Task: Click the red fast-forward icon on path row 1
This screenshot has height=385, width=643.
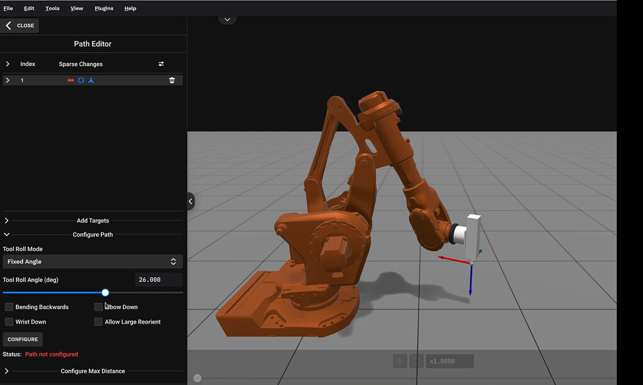Action: tap(70, 80)
